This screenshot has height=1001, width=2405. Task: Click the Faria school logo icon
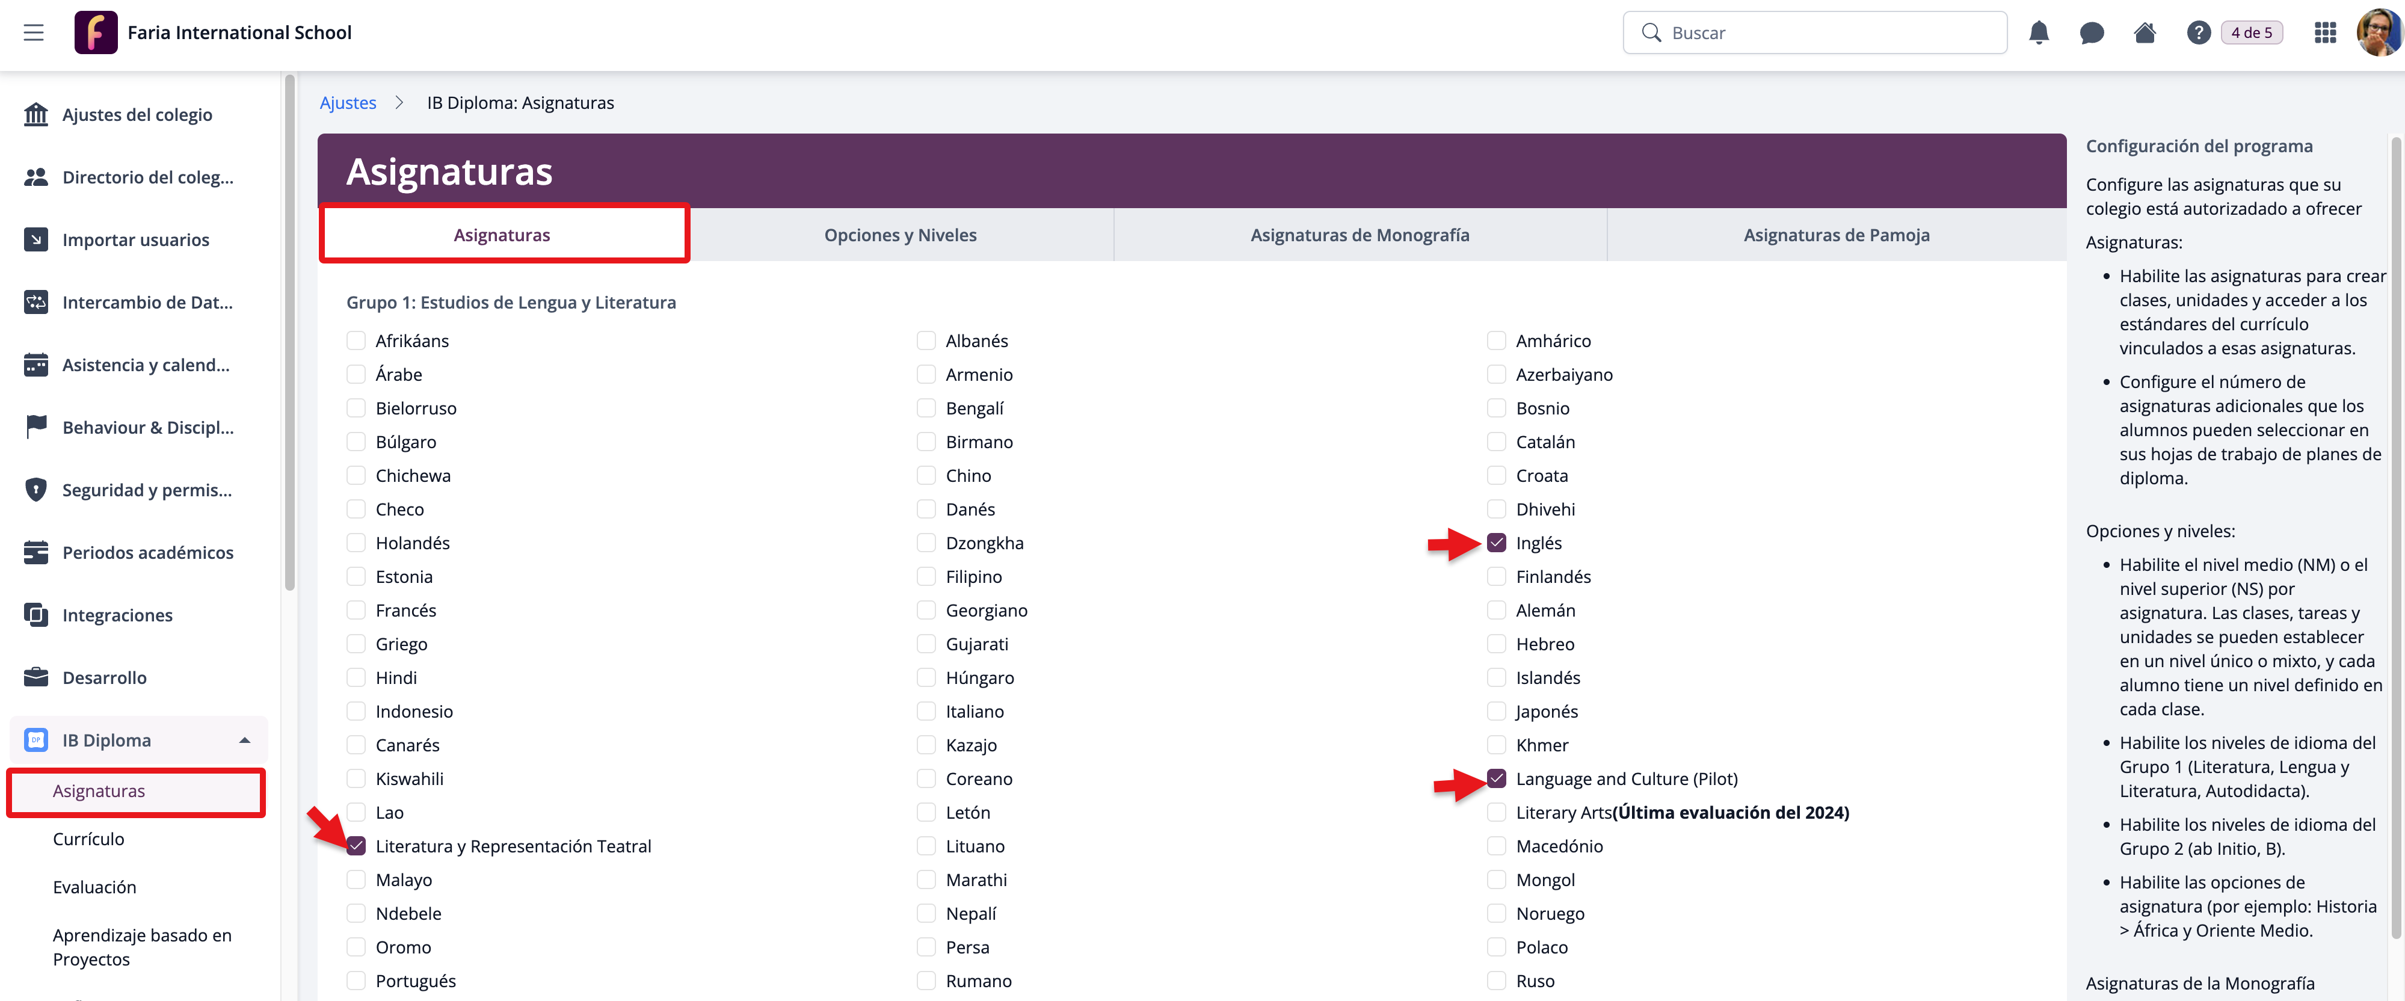[95, 32]
